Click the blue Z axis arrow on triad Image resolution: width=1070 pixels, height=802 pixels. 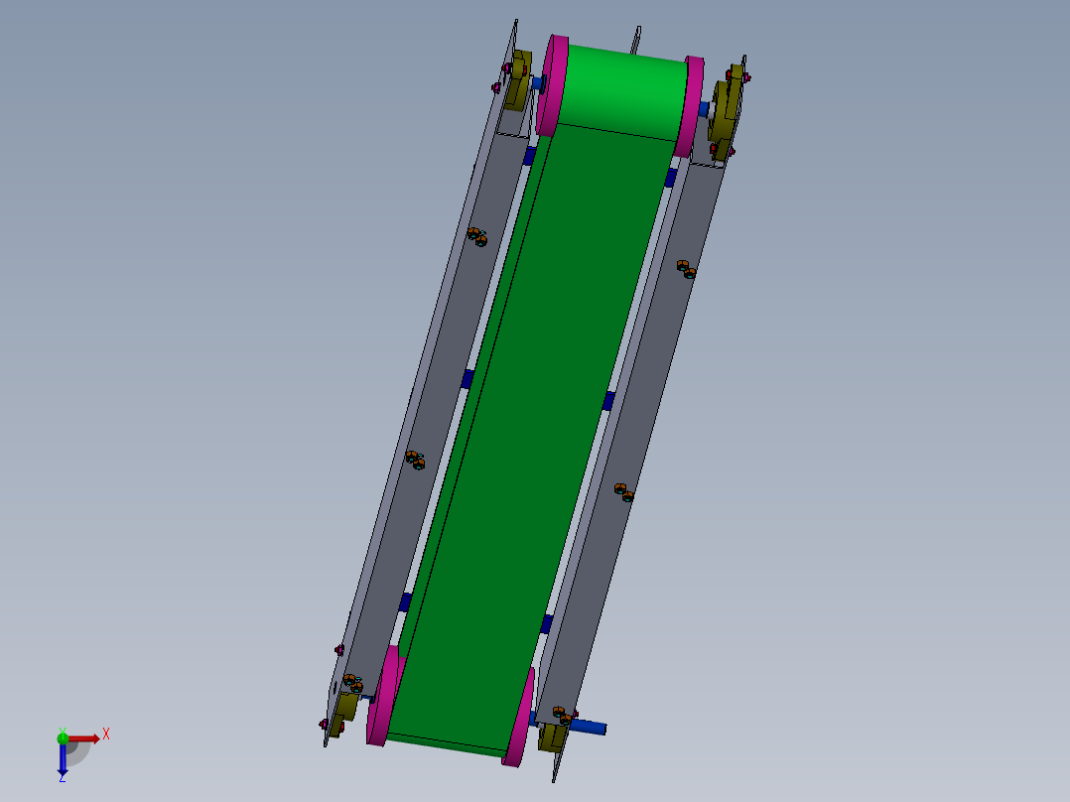63,758
